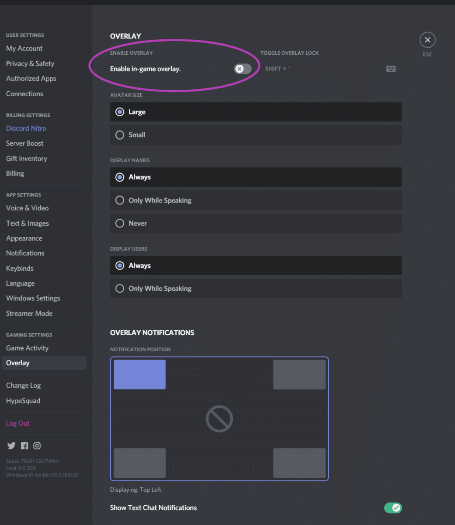The image size is (455, 525).
Task: Disable Show Text Chat Notifications toggle
Action: [x=392, y=508]
